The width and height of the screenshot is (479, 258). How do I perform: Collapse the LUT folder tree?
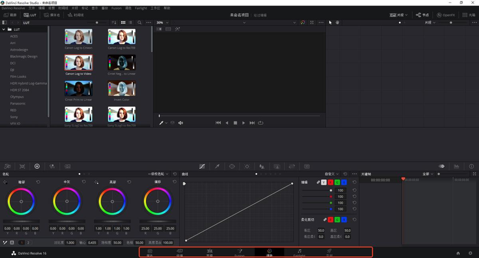(x=4, y=29)
